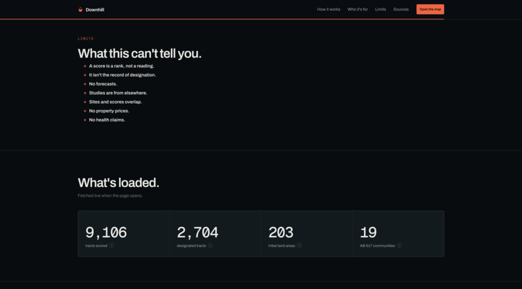Show info icon for designated tracts

click(210, 246)
